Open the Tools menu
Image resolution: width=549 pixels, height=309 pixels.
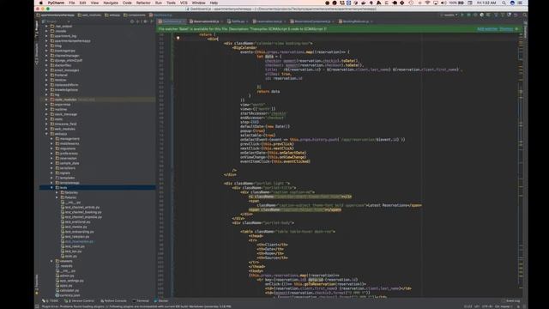click(171, 3)
